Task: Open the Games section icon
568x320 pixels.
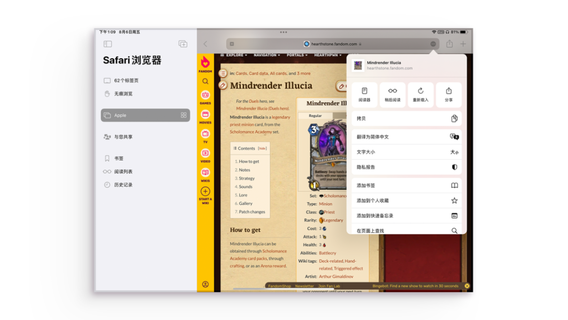Action: tap(206, 95)
